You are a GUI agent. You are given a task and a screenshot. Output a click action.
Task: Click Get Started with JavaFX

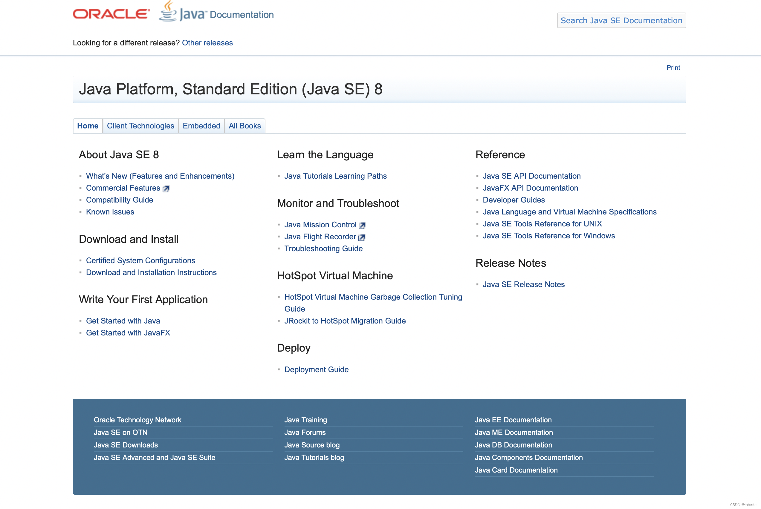[x=128, y=333]
